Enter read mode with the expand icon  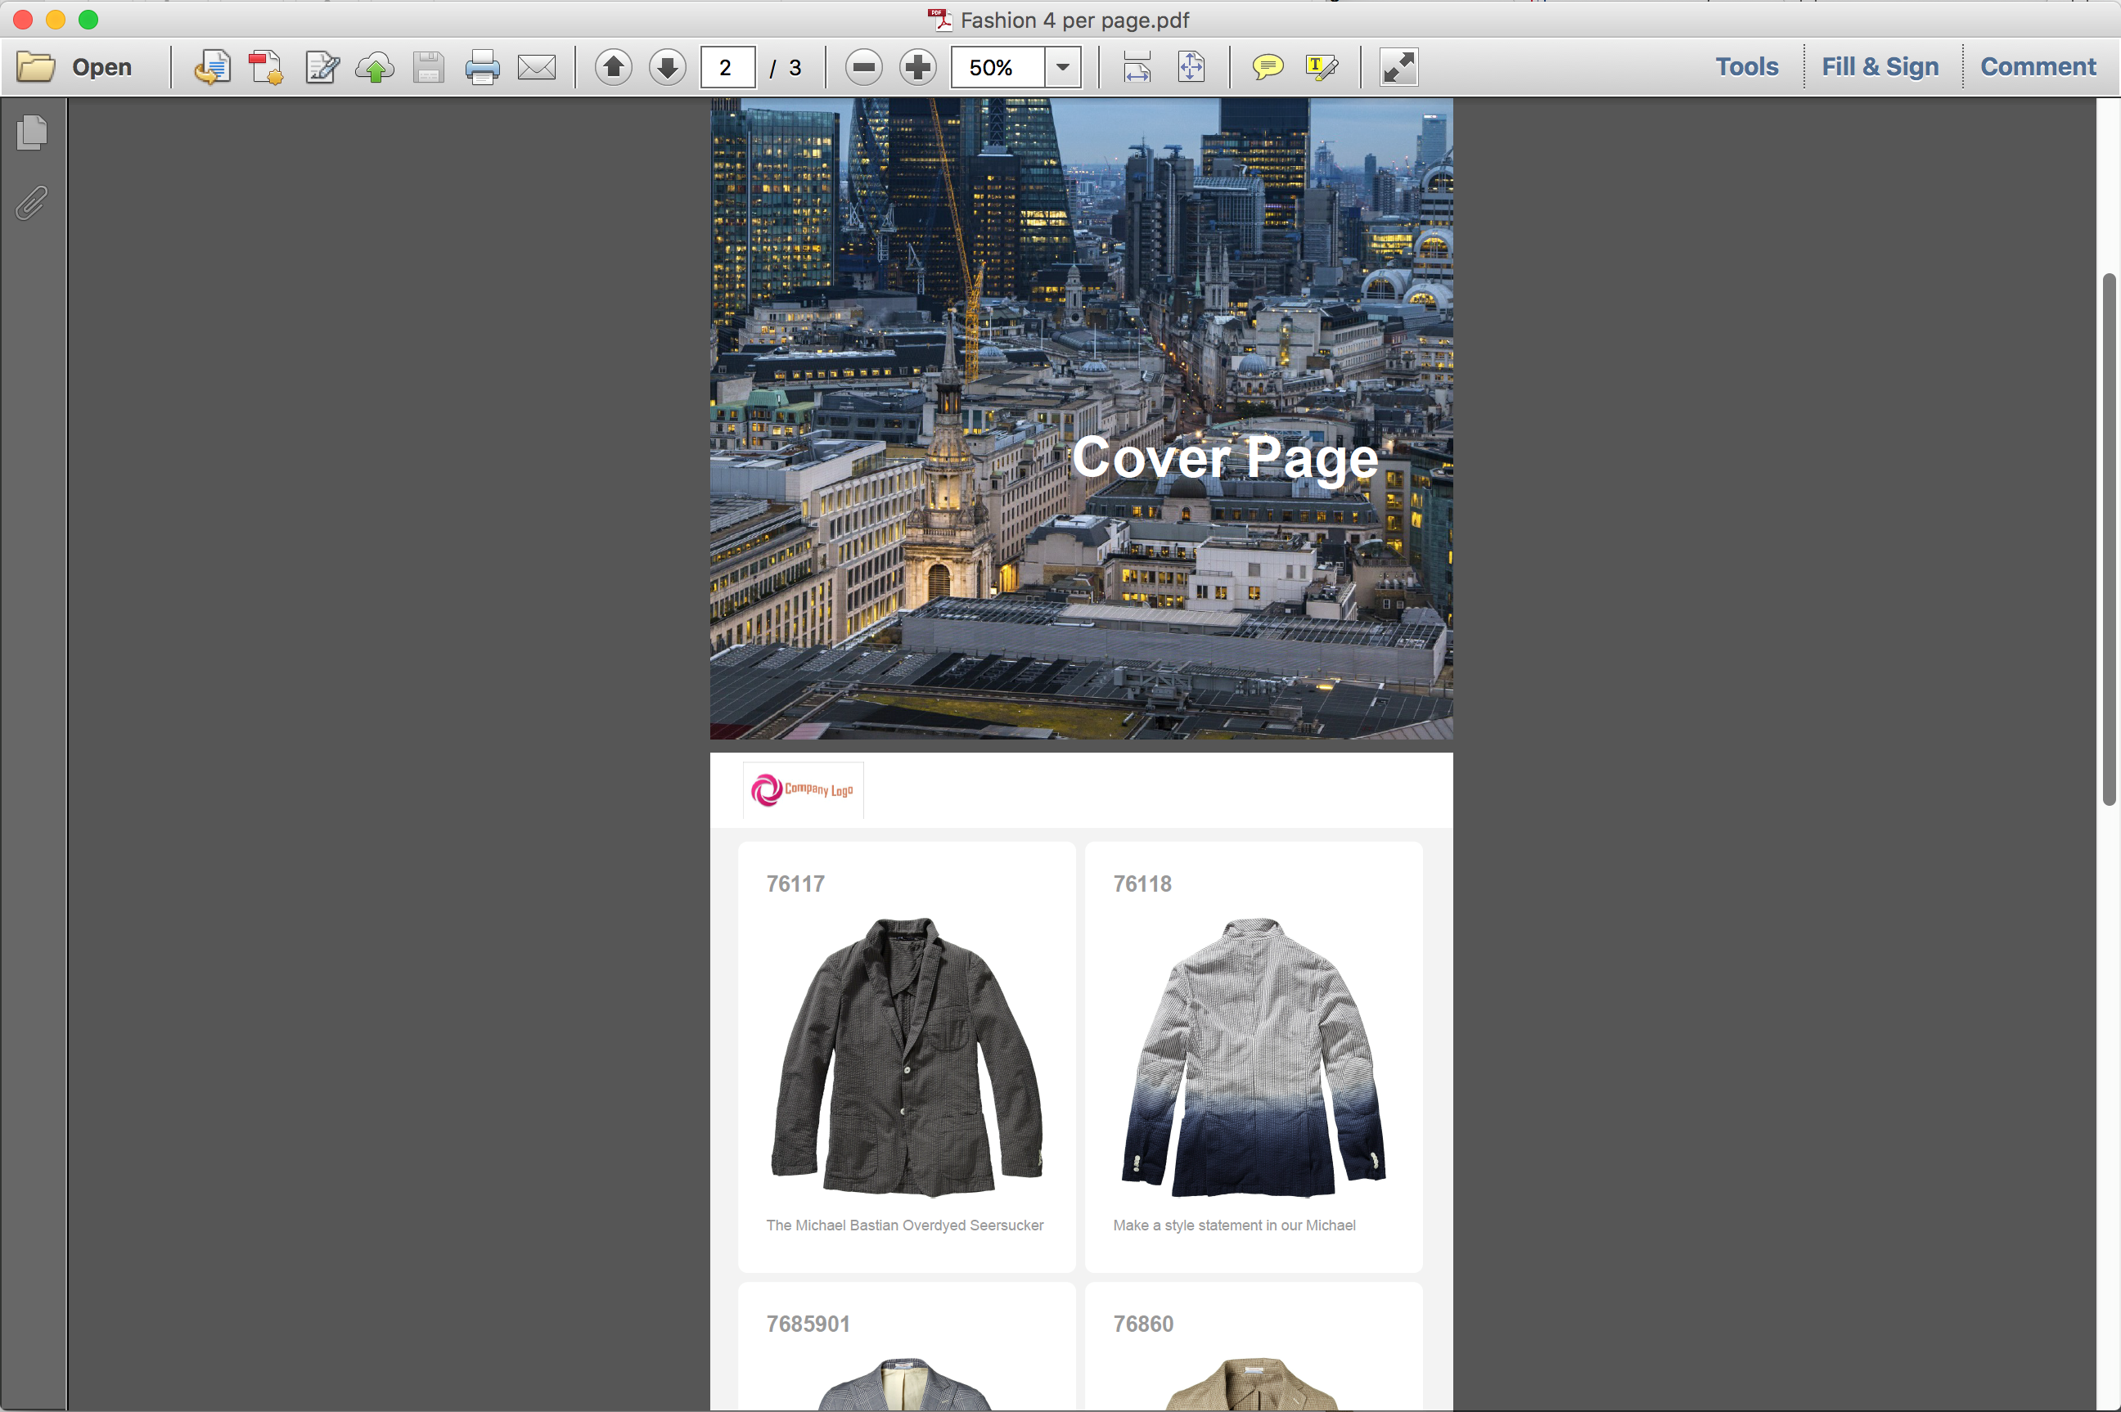point(1398,68)
